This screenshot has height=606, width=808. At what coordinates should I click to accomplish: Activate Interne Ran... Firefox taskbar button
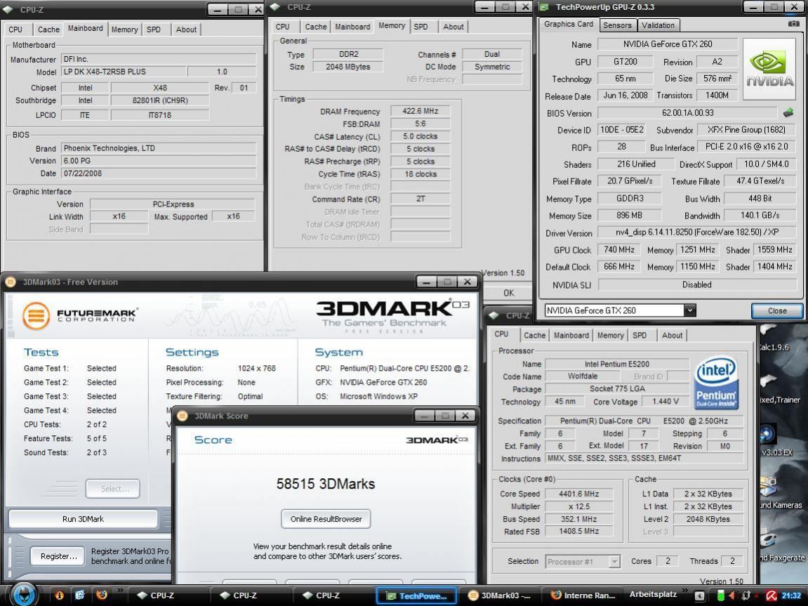(x=583, y=595)
